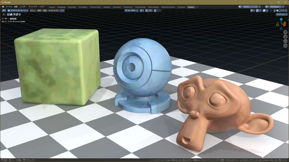The image size is (289, 162).
Task: Click the blue Z axis gizmo ball
Action: [x=281, y=19]
